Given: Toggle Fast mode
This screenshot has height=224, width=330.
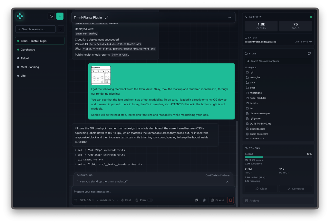Looking at the screenshot, I should coord(126,200).
